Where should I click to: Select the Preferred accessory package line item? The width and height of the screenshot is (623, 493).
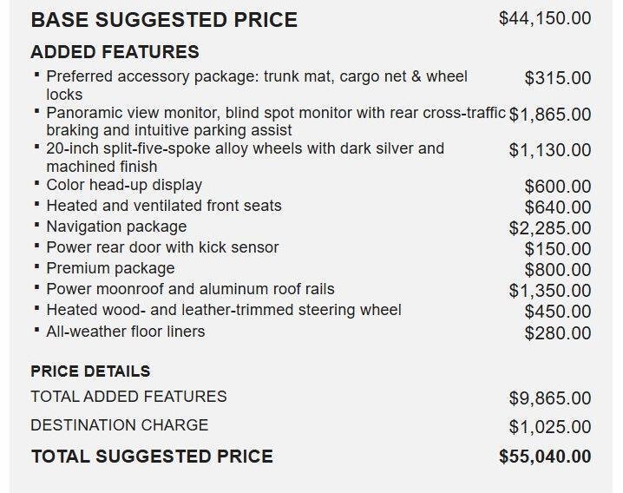tap(257, 85)
